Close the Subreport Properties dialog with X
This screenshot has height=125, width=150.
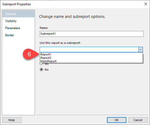(146, 4)
